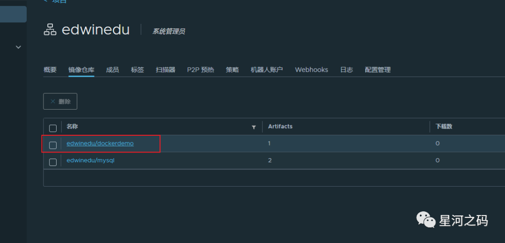Open the 成员 tab

pos(112,70)
